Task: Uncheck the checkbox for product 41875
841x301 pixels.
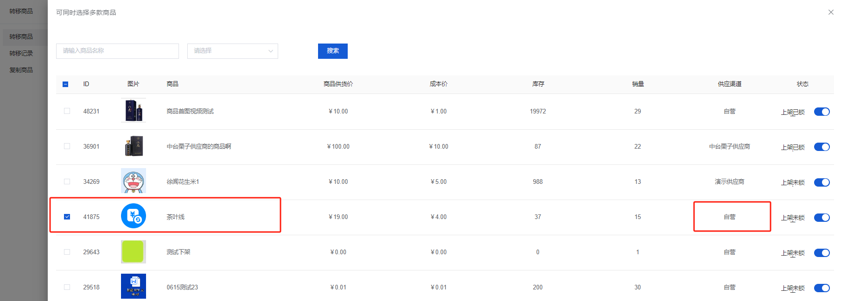Action: [67, 217]
